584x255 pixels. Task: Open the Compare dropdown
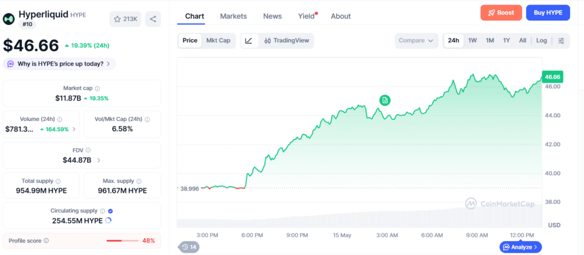416,41
